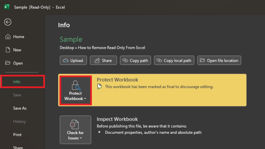Image resolution: width=265 pixels, height=149 pixels.
Task: Click the Share button under file path
Action: 103,60
